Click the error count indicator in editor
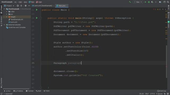 [x=155, y=9]
